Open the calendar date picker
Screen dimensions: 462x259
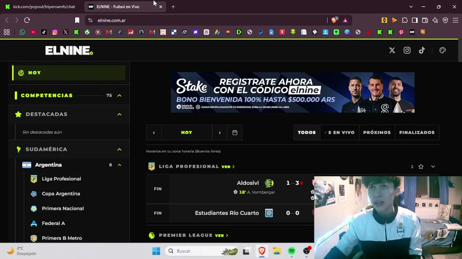[x=235, y=132]
